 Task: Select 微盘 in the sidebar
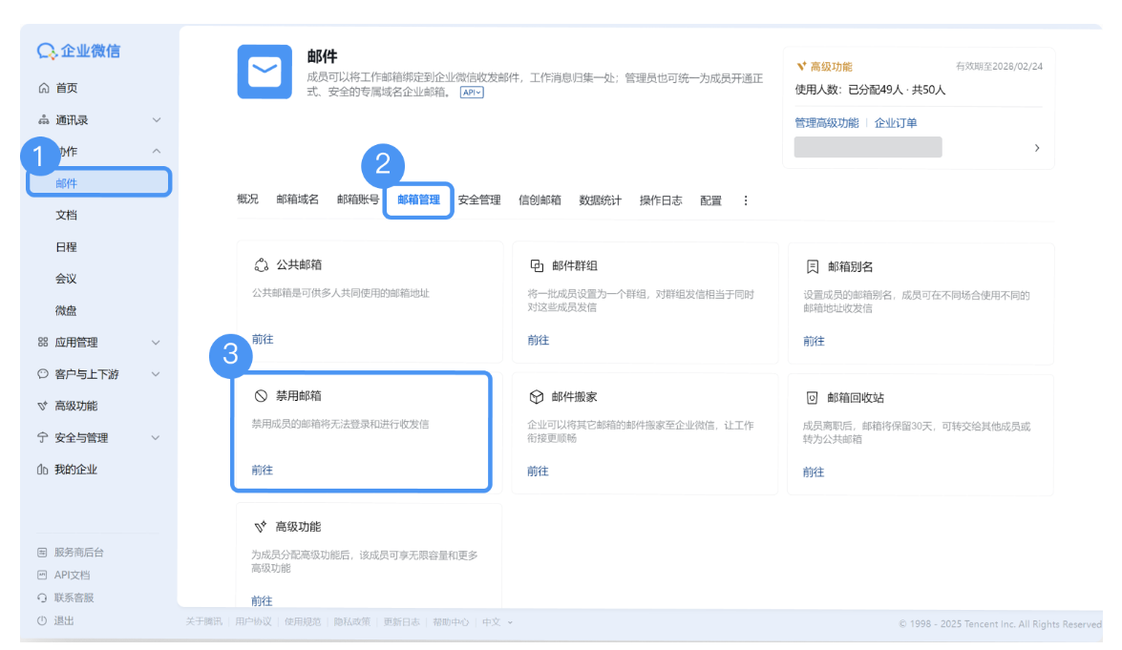(x=66, y=310)
